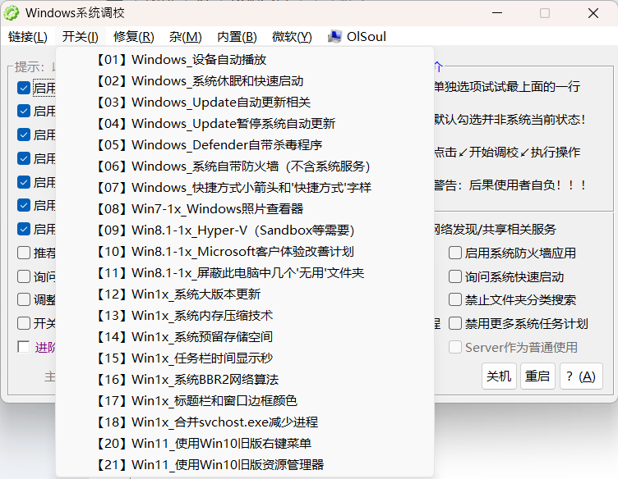This screenshot has width=618, height=479.
Task: Open the 内置(B) menu
Action: (x=237, y=37)
